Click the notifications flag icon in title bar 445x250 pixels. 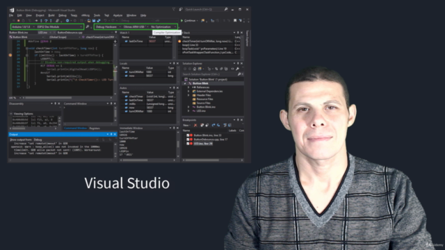click(x=174, y=9)
